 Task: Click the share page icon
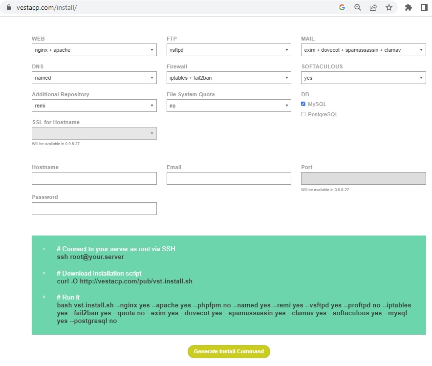373,8
